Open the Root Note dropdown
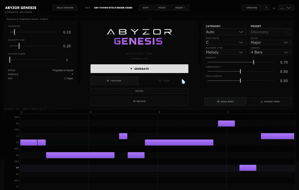Screen dimensions: 299x190 pyautogui.click(x=225, y=43)
